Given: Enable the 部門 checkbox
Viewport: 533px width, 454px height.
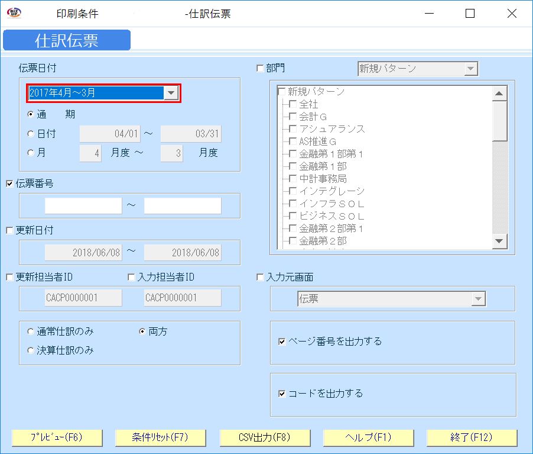Looking at the screenshot, I should 261,68.
